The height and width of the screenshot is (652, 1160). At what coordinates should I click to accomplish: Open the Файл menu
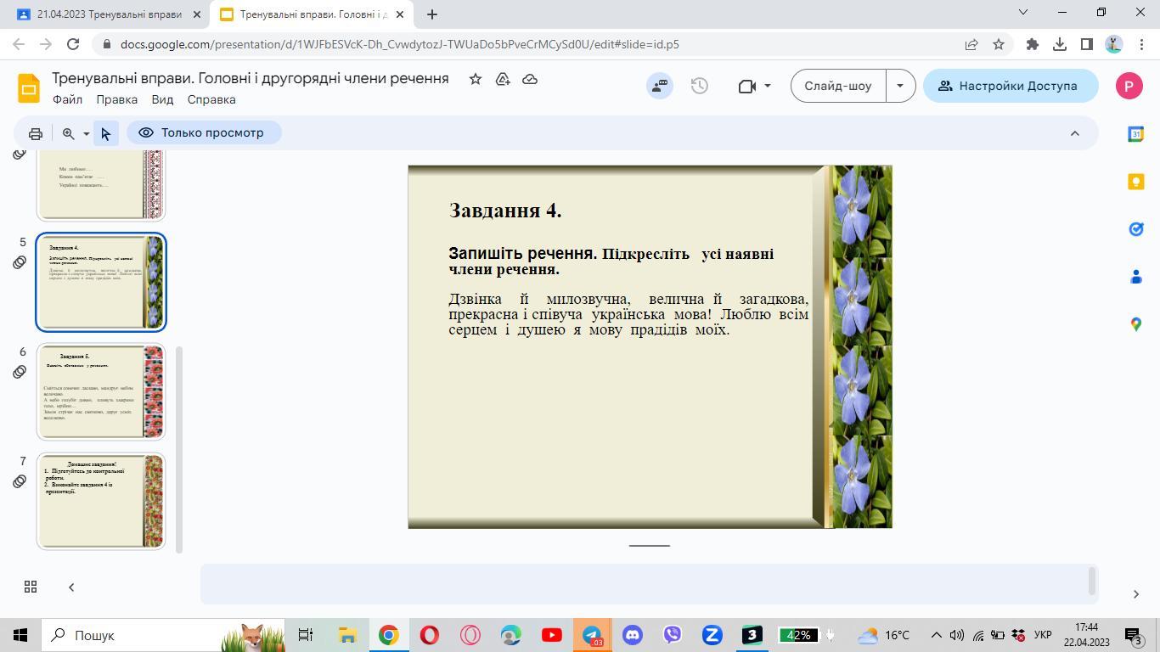[67, 99]
